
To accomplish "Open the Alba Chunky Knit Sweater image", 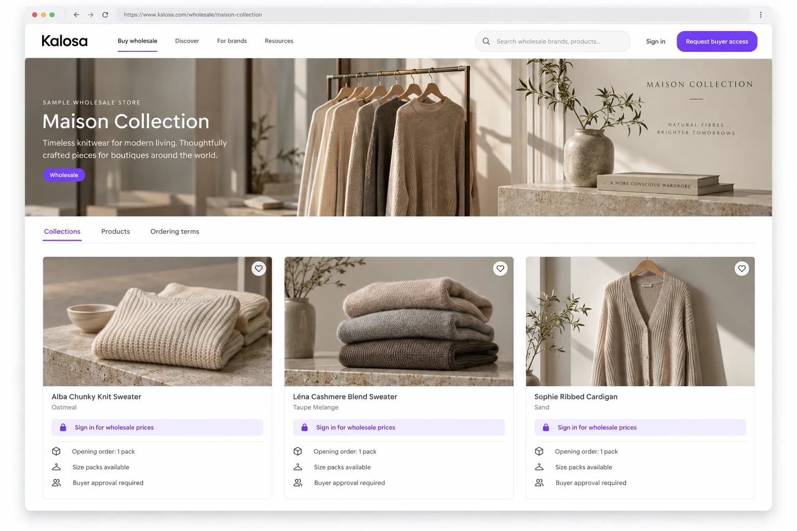I will click(x=157, y=322).
